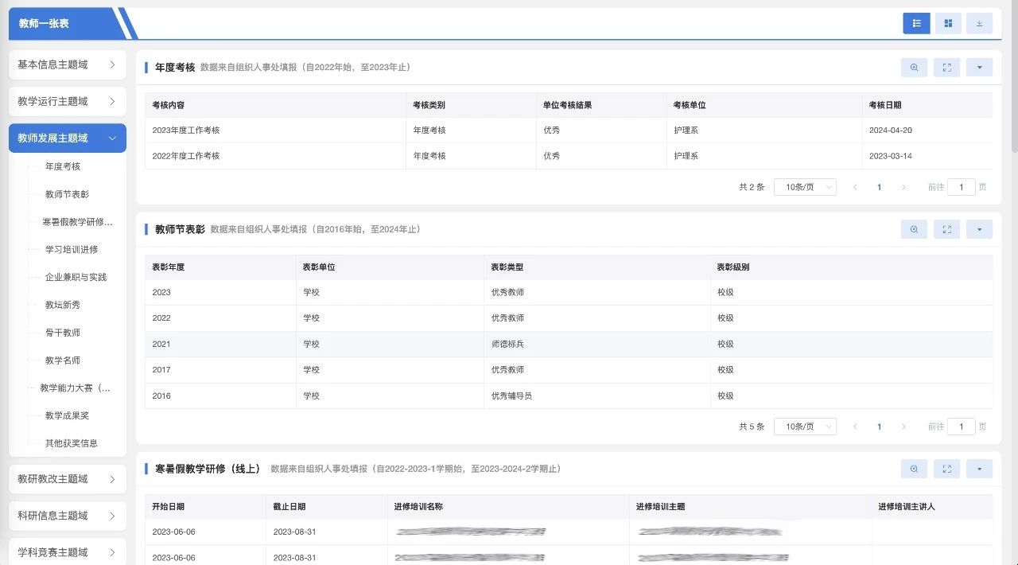Collapse the 教师节表彰 panel with arrow
The image size is (1018, 565).
[x=979, y=229]
